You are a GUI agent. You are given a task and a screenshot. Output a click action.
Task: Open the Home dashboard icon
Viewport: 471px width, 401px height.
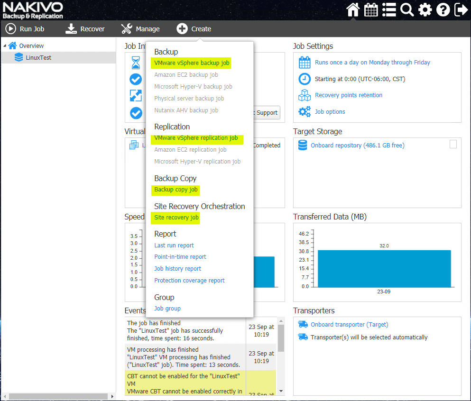click(352, 10)
